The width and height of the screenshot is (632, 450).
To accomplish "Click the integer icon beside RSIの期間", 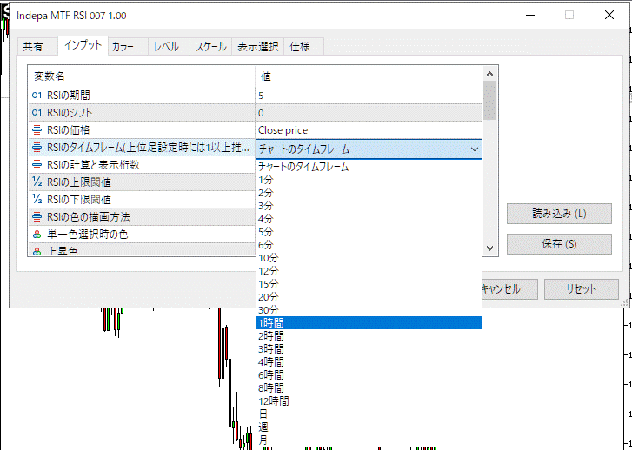I will pyautogui.click(x=37, y=95).
